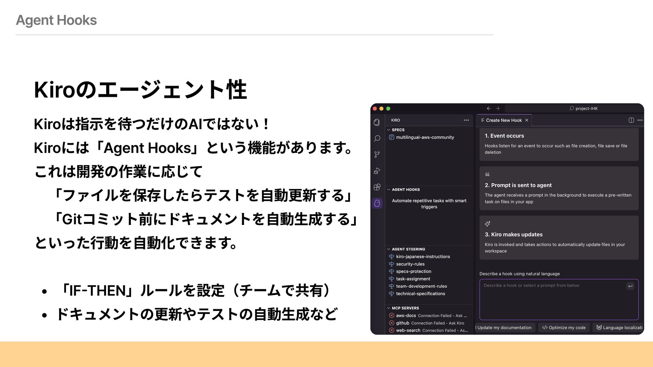
Task: Click the split editor layout icon
Action: [x=631, y=120]
